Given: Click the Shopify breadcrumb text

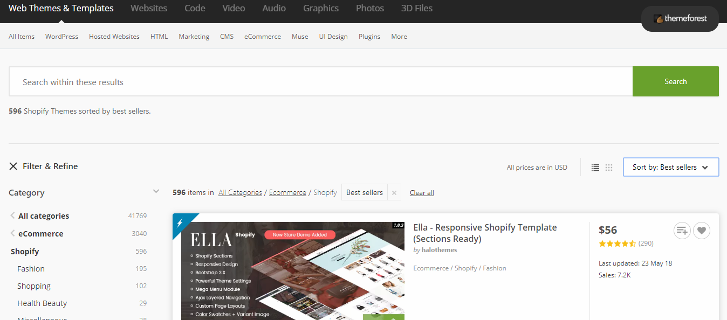Looking at the screenshot, I should pos(325,192).
